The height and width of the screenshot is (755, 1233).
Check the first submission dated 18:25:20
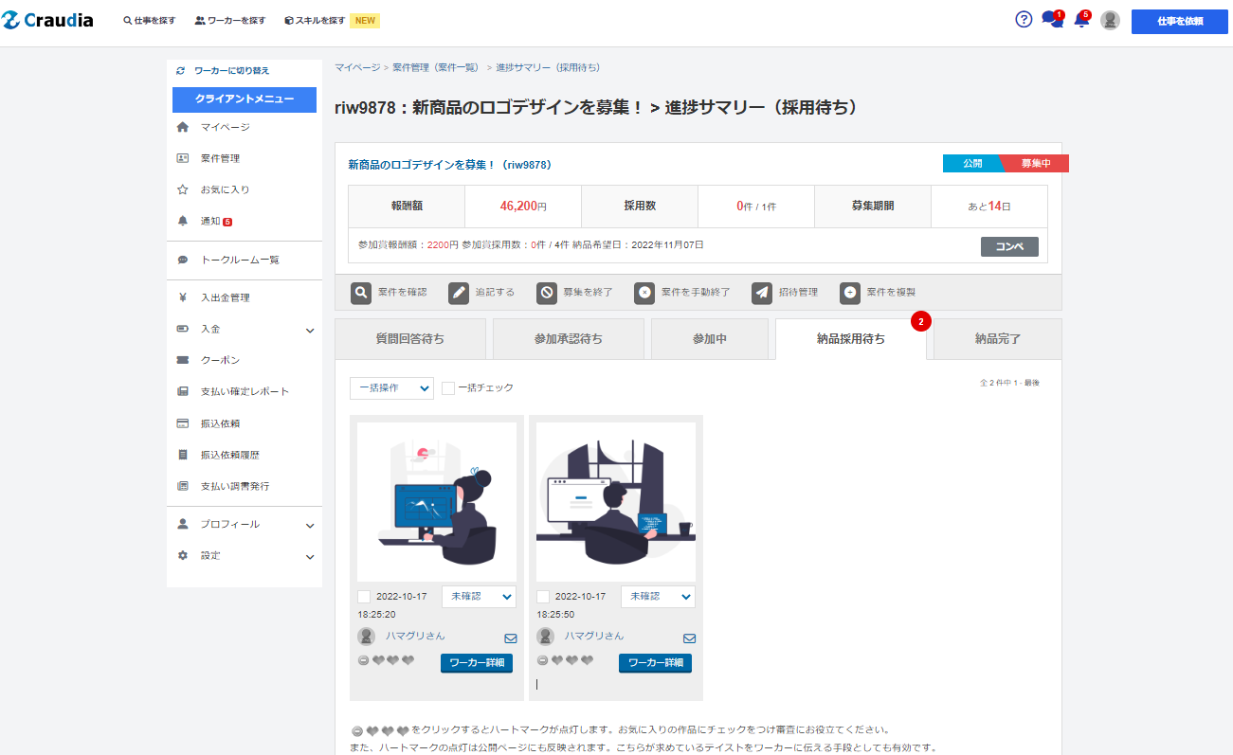(x=364, y=597)
